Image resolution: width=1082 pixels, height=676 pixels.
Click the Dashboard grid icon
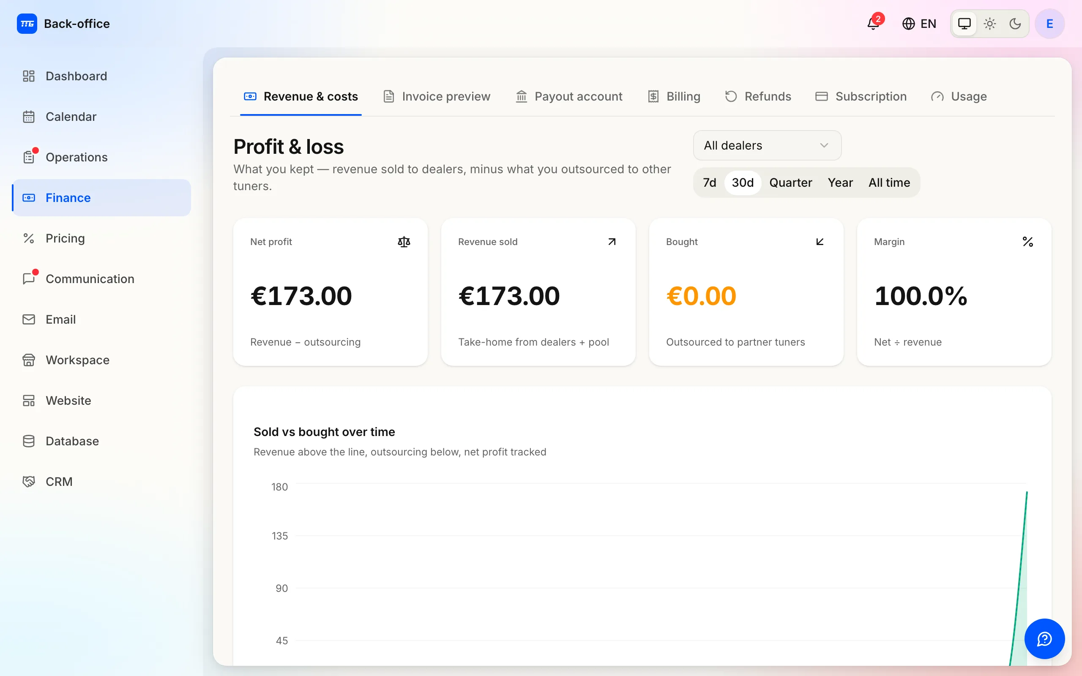(29, 76)
